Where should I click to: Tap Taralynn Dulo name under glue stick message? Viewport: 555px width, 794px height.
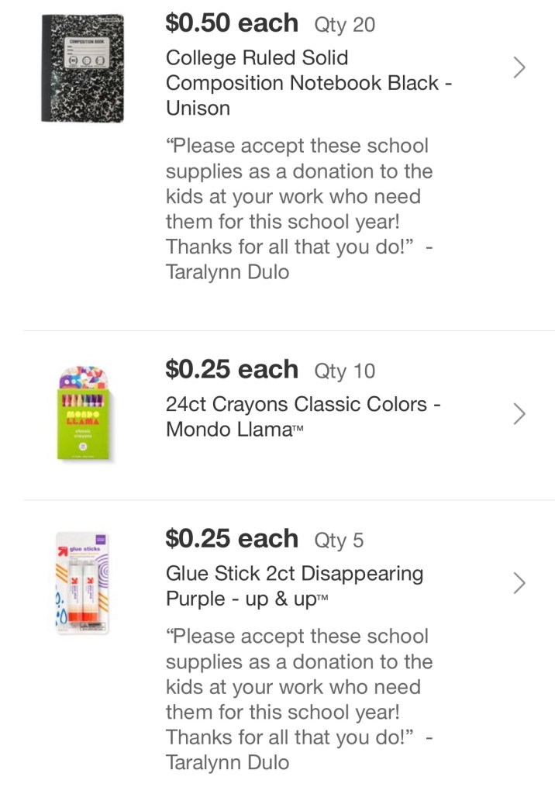(x=227, y=762)
